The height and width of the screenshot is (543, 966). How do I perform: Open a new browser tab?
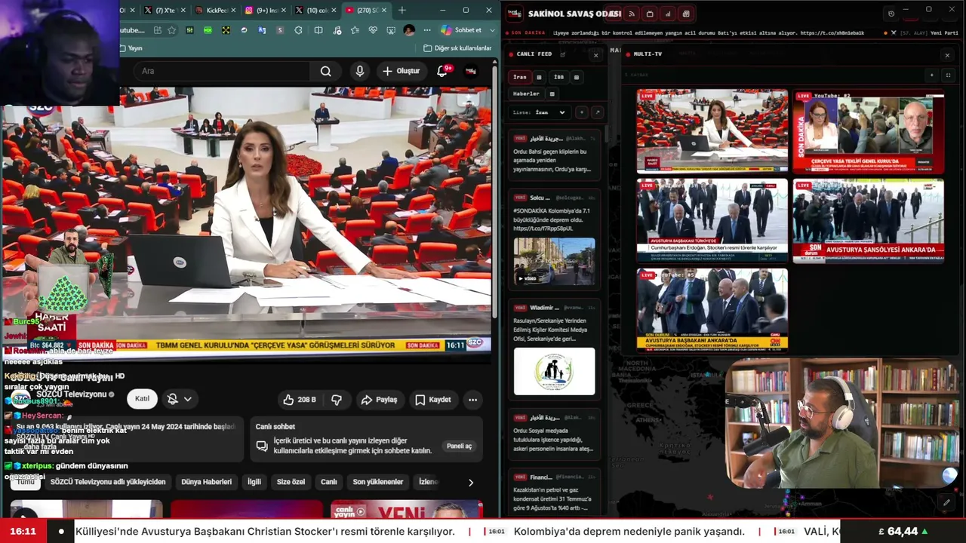tap(402, 11)
